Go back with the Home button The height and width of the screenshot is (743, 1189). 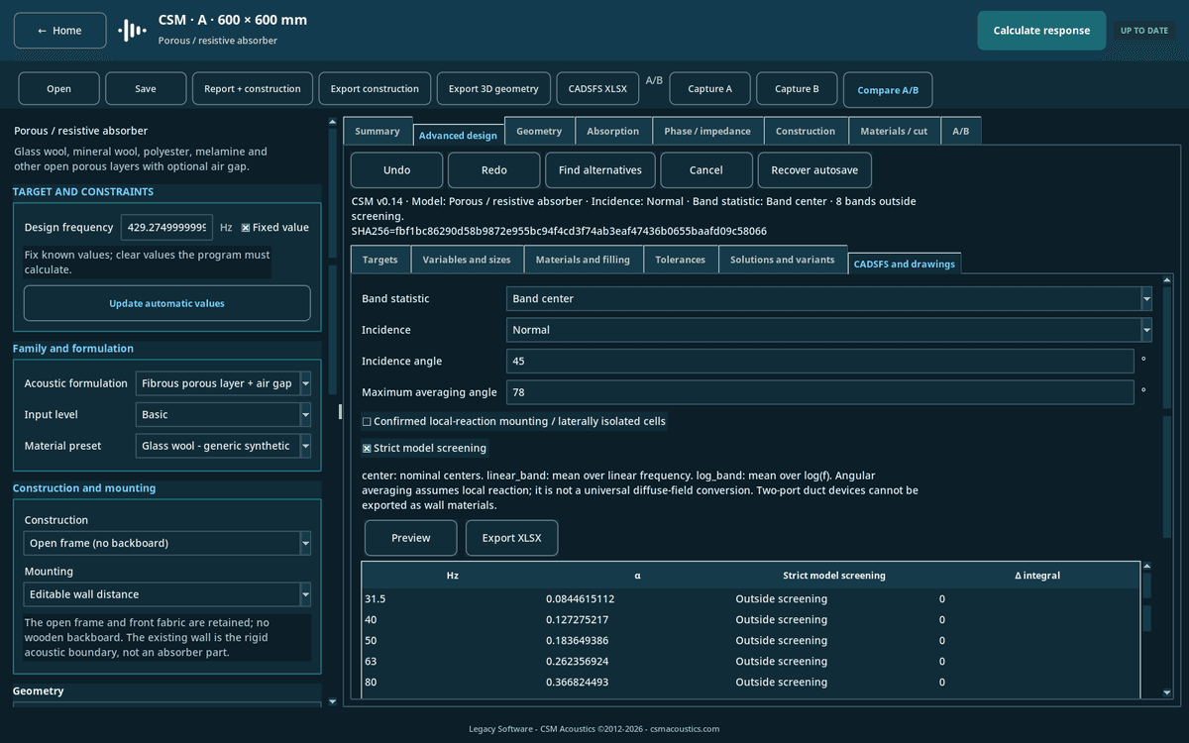(x=59, y=31)
